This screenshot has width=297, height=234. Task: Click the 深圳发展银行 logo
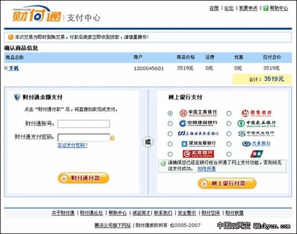point(198,144)
